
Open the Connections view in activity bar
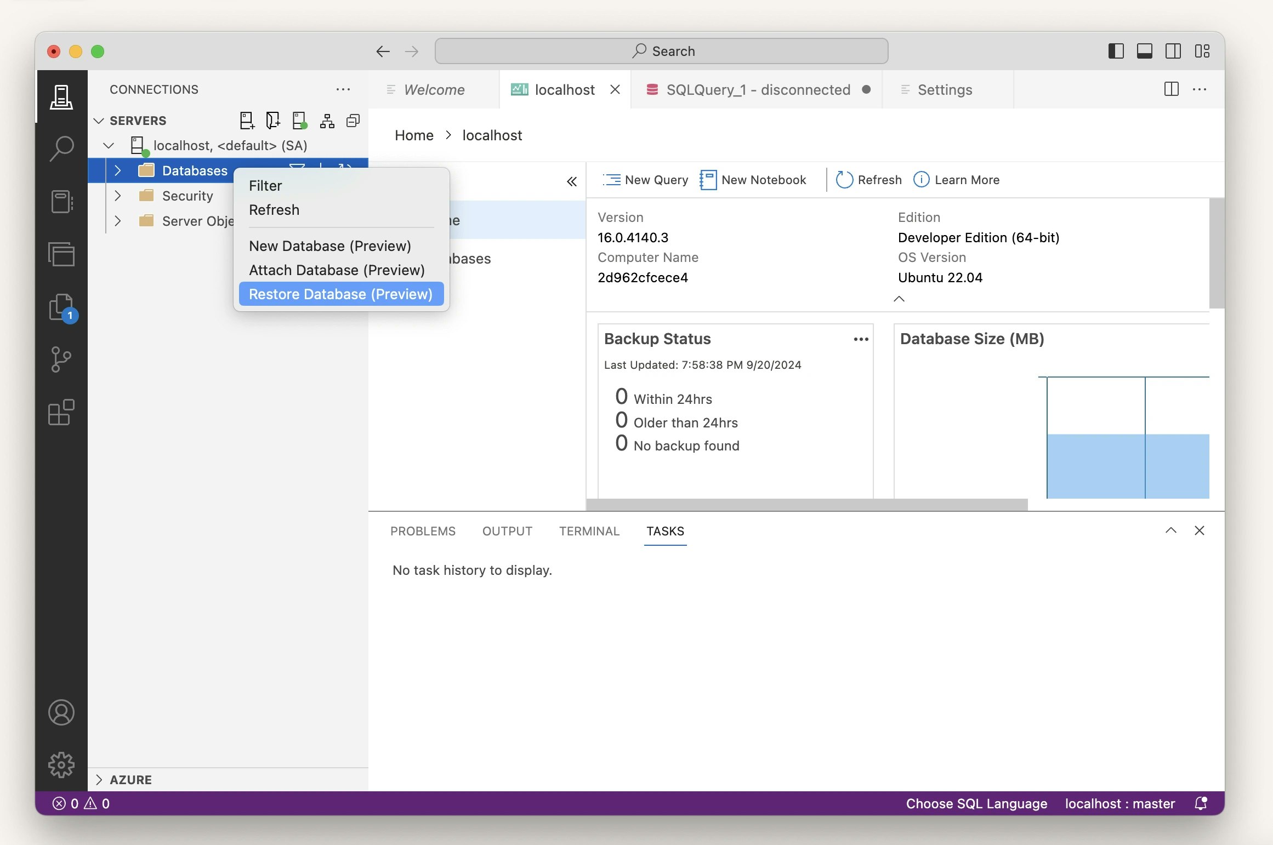click(61, 96)
